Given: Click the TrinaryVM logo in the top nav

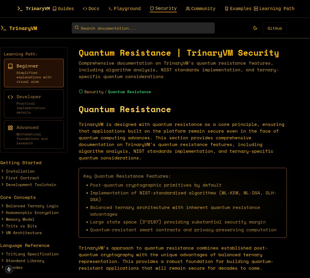Looking at the screenshot, I should click(x=34, y=9).
